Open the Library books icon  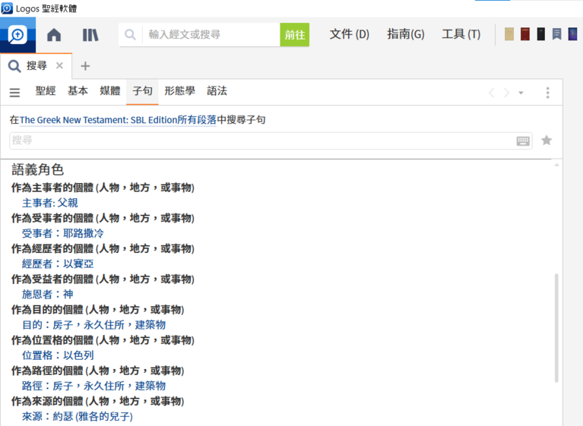click(x=90, y=35)
